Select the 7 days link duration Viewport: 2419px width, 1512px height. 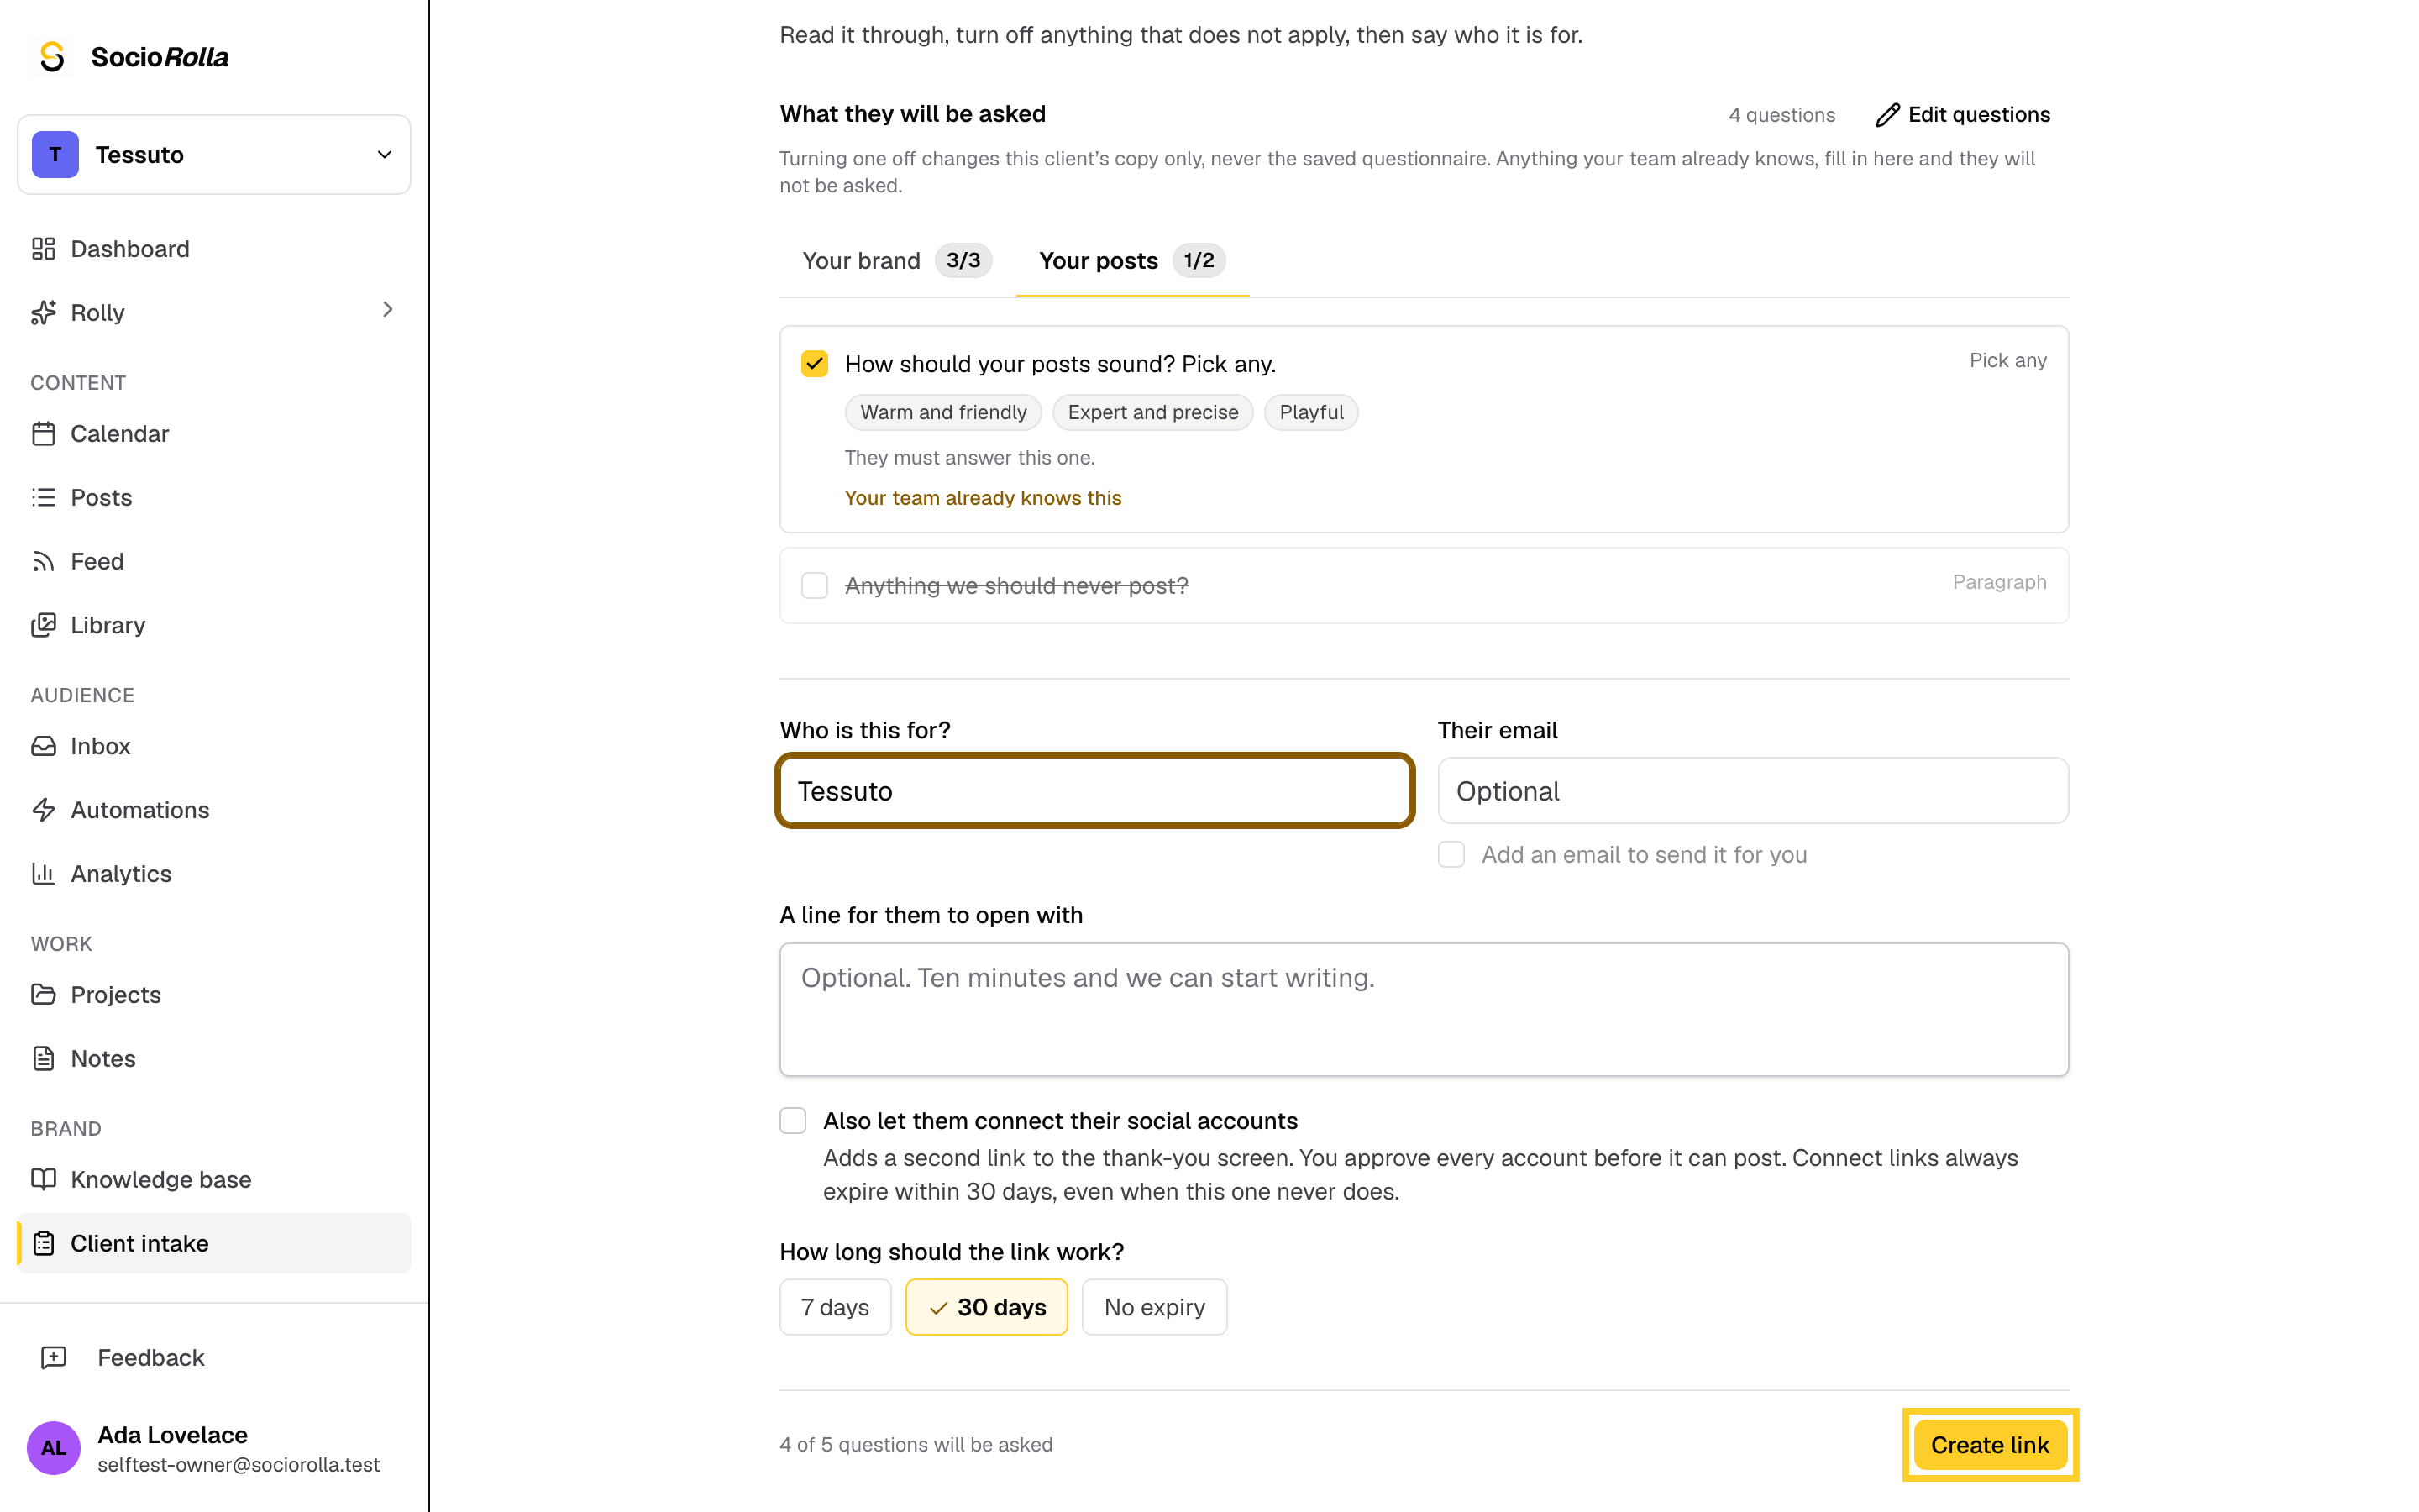tap(835, 1307)
